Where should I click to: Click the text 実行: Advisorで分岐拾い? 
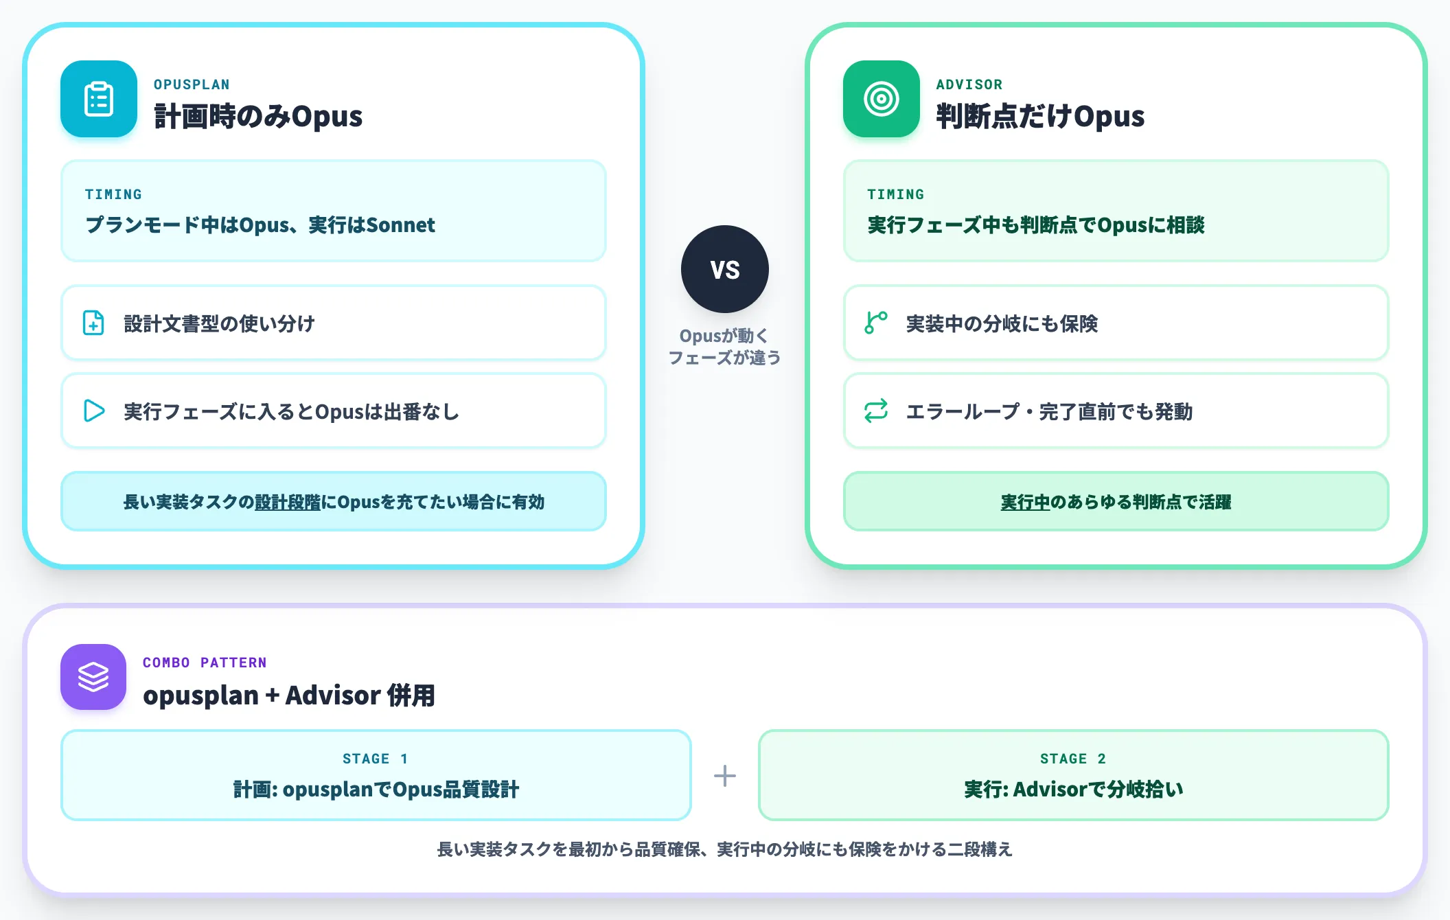pos(1074,790)
